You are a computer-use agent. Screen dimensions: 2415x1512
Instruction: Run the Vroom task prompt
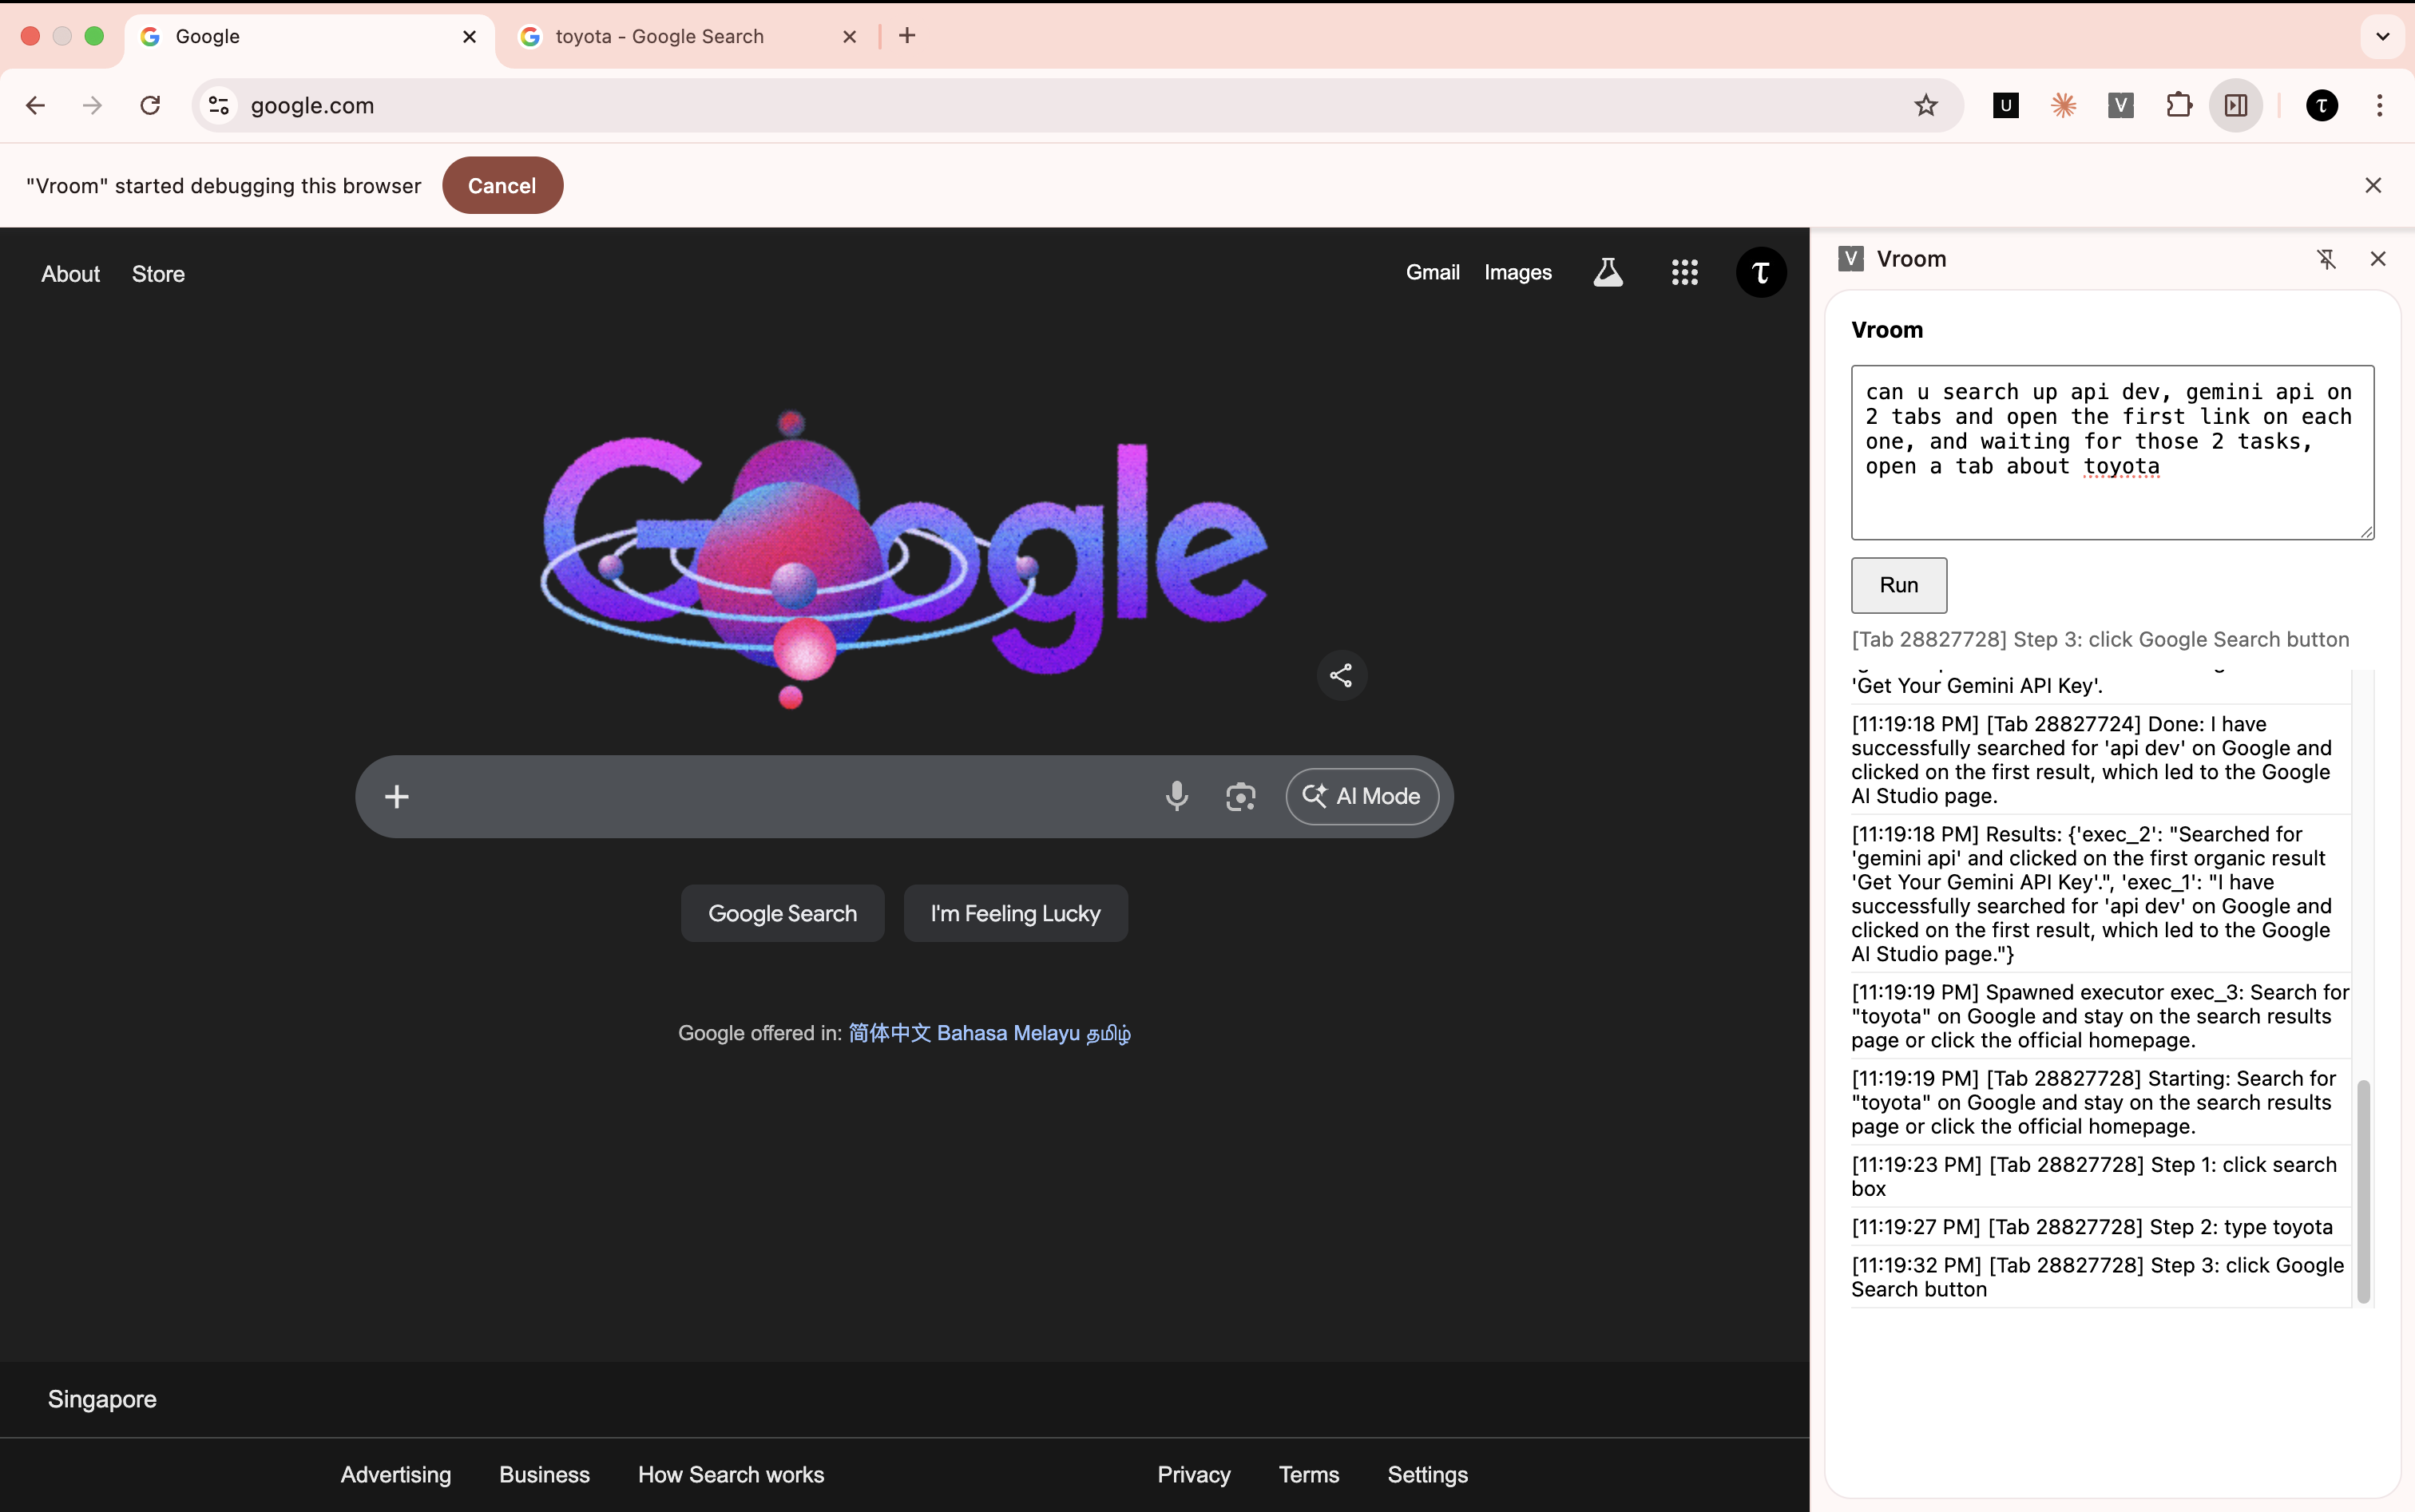coord(1898,585)
